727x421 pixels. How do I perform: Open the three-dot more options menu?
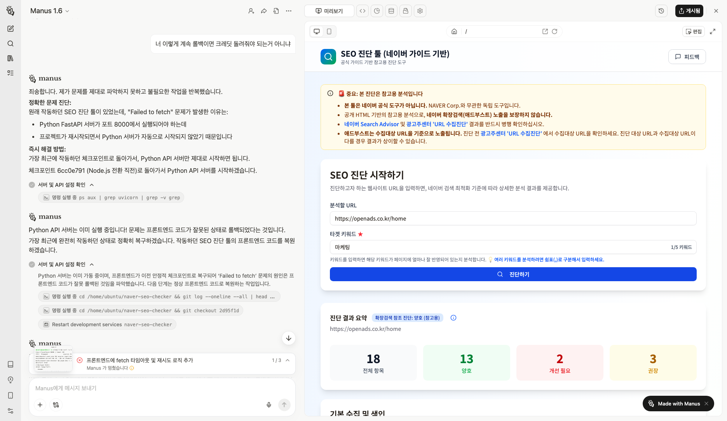[289, 11]
